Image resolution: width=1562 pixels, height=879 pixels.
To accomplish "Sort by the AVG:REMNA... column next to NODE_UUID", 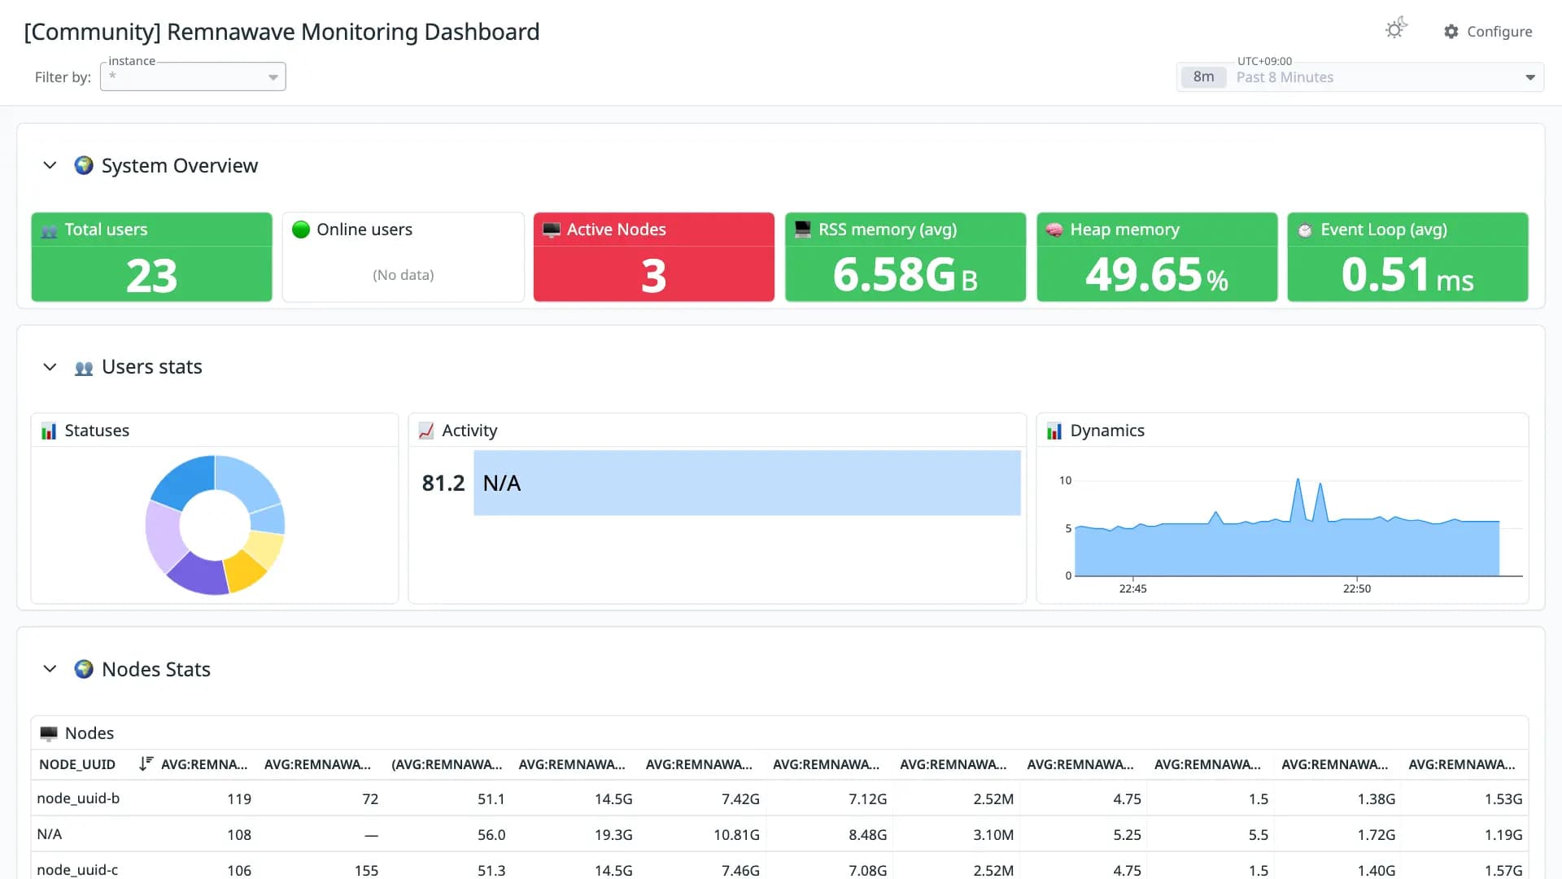I will (x=204, y=764).
